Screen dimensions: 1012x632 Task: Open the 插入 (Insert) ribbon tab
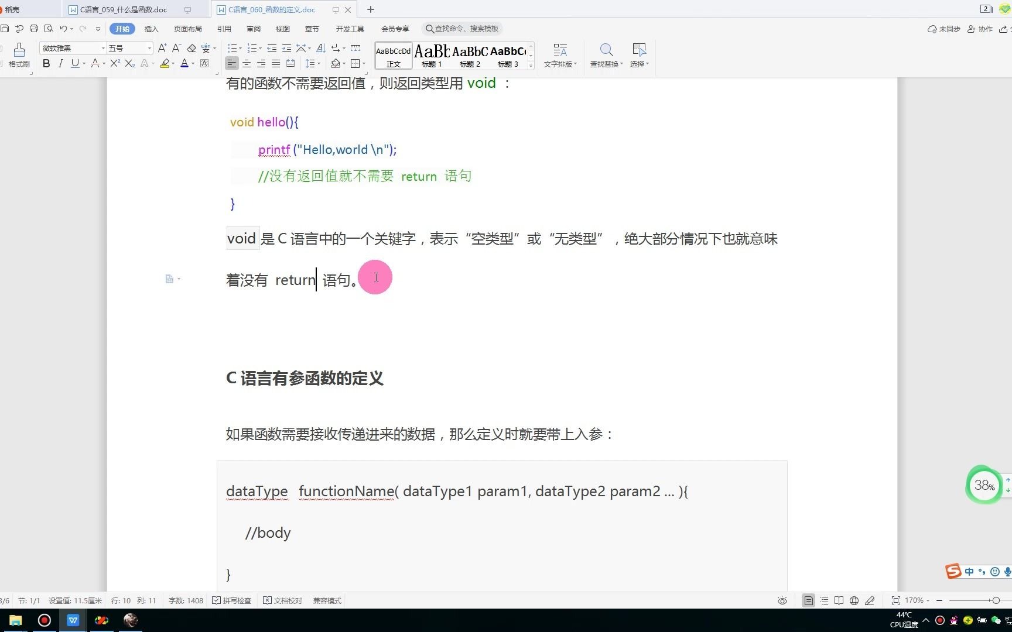(151, 29)
